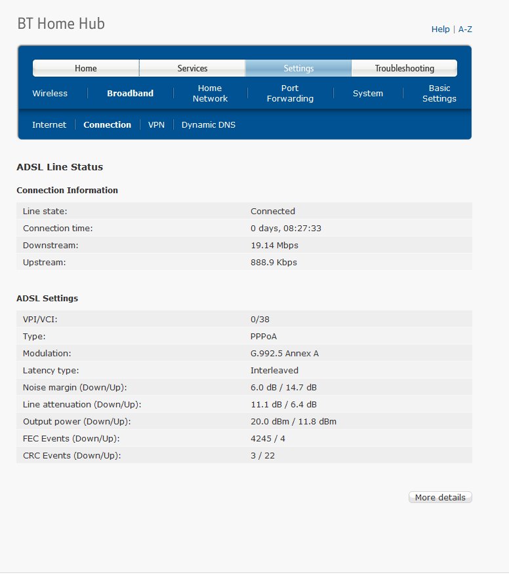Select the Connection Information heading
Screen dimensions: 509x579
[67, 190]
